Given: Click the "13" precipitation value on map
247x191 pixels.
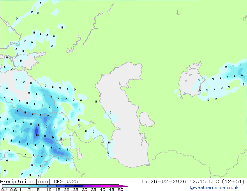Looking at the screenshot, I should tap(37, 135).
